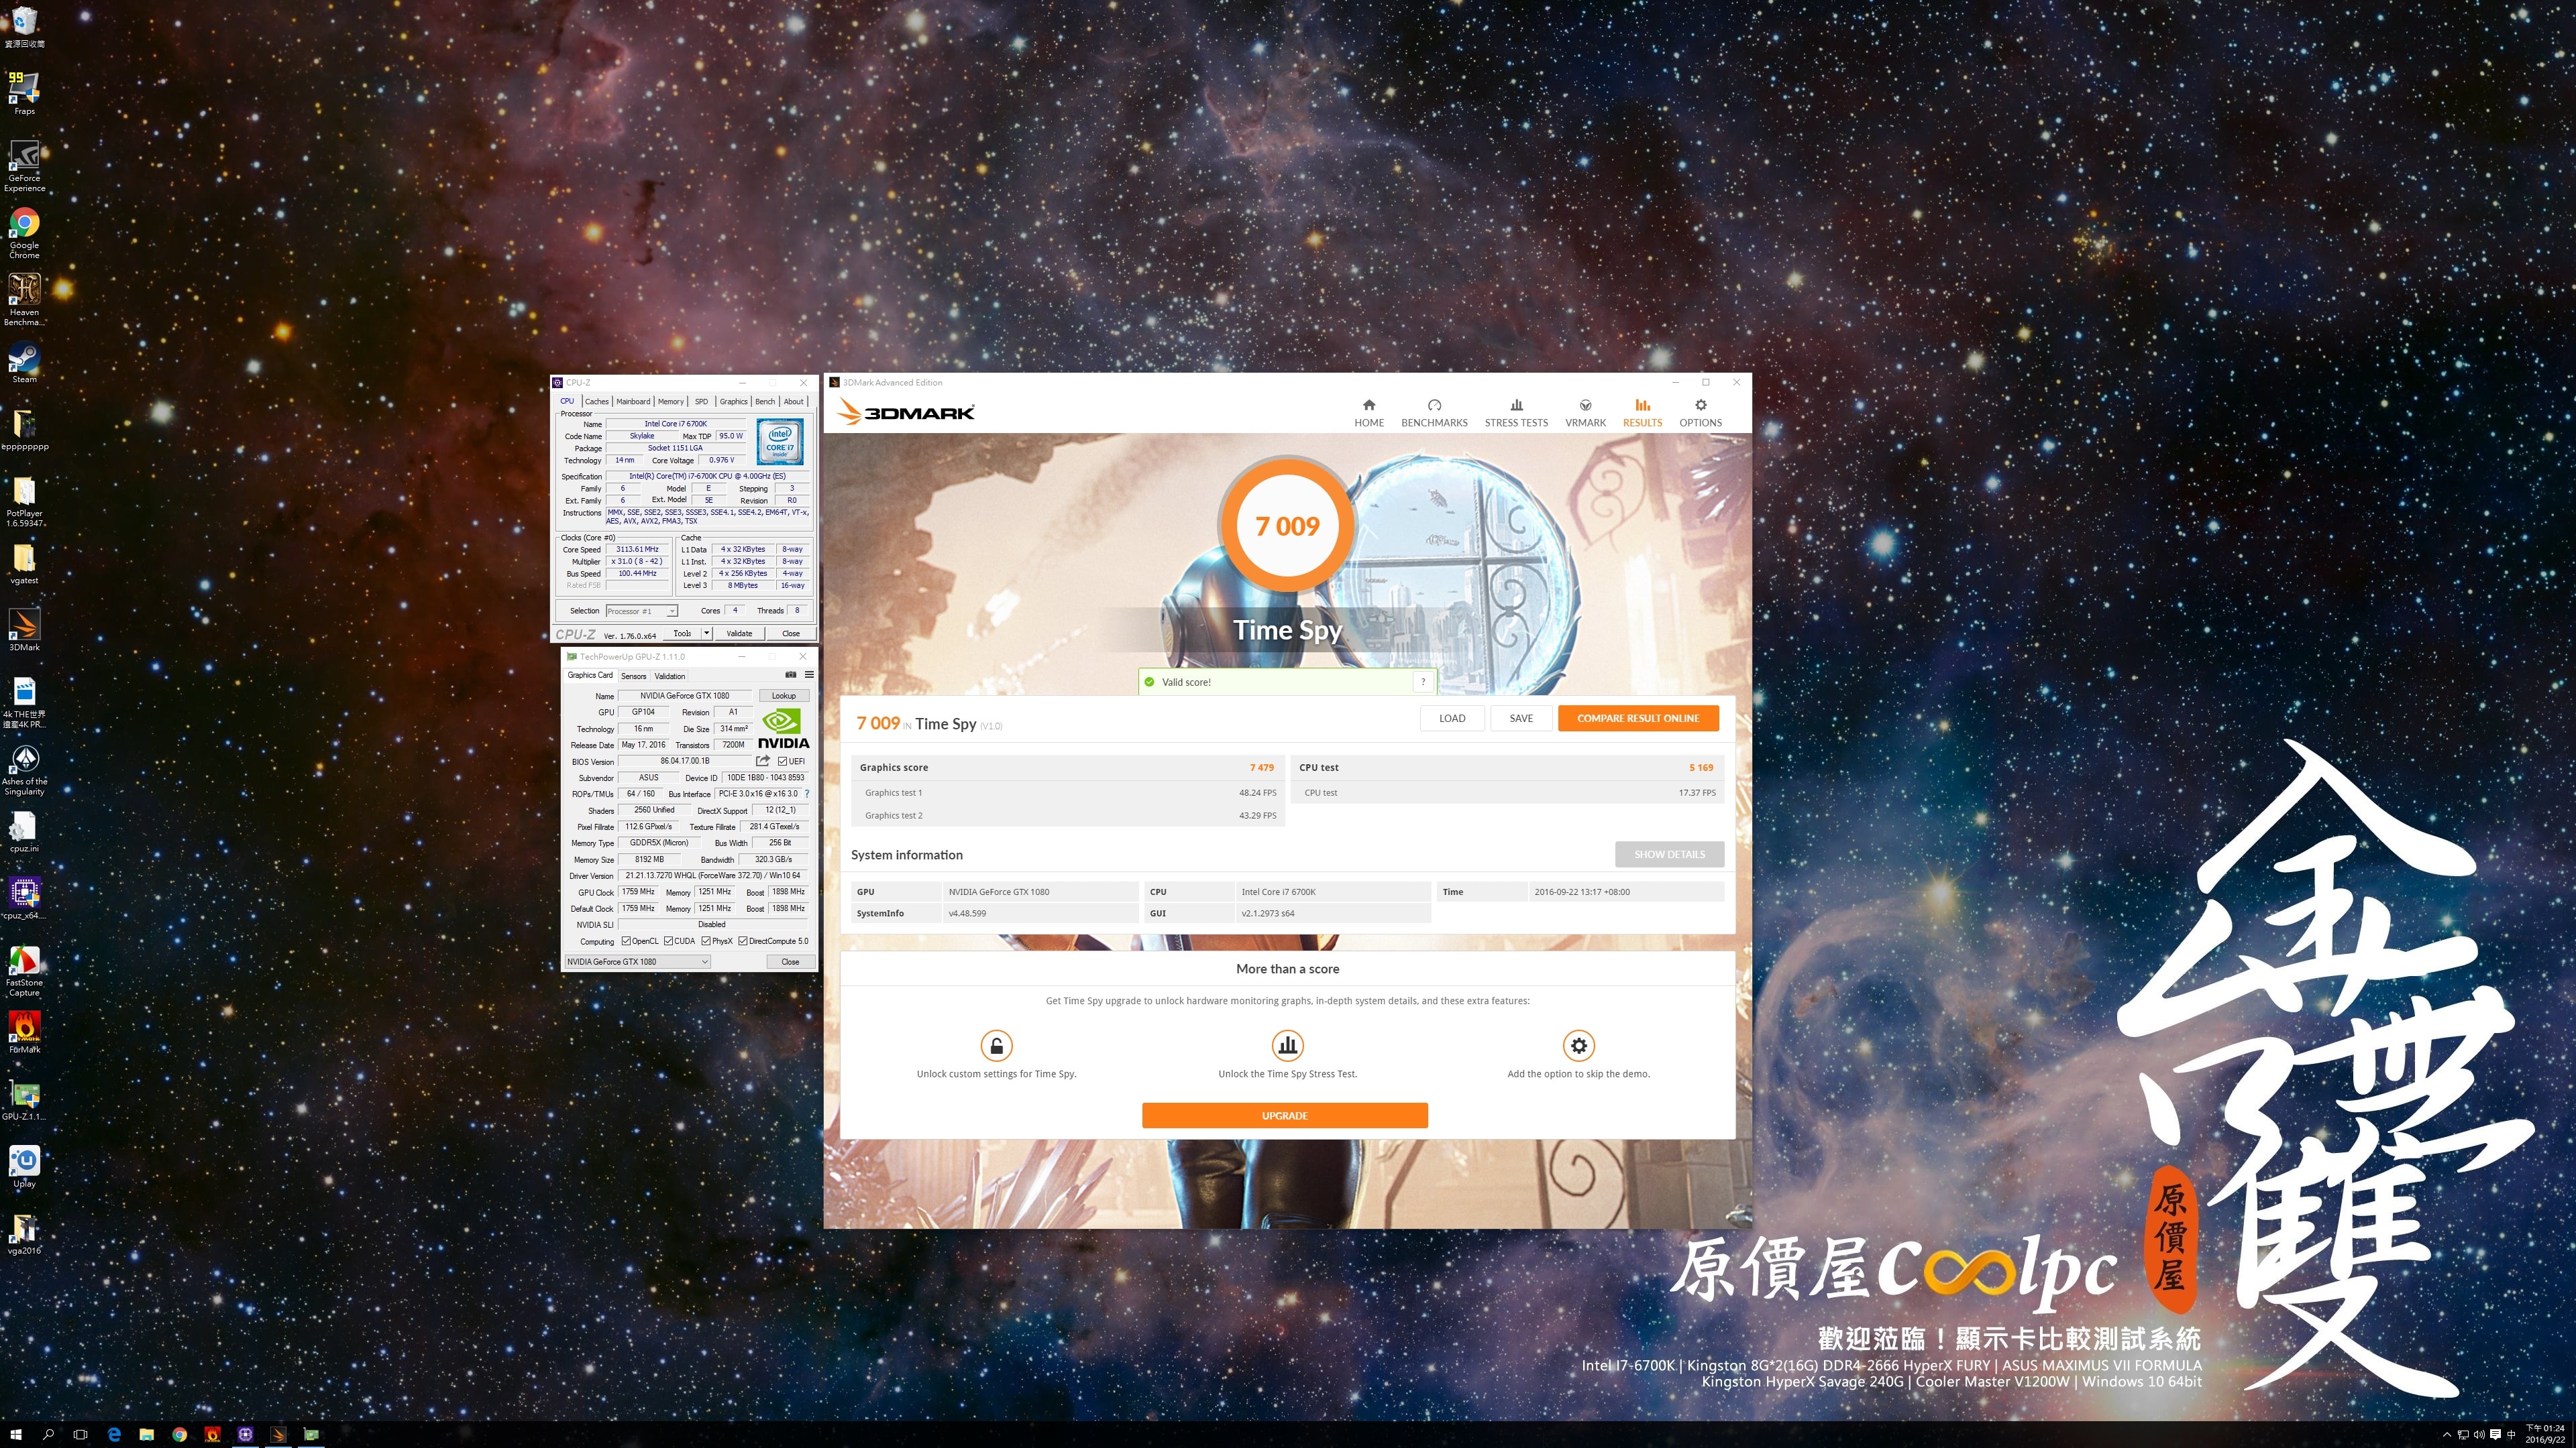The image size is (2576, 1448).
Task: Switch to the Caches tab in CPU-Z
Action: (596, 402)
